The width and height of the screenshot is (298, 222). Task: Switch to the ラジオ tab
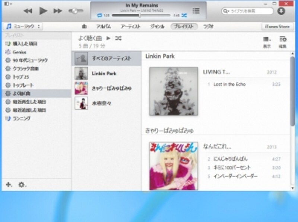208,26
